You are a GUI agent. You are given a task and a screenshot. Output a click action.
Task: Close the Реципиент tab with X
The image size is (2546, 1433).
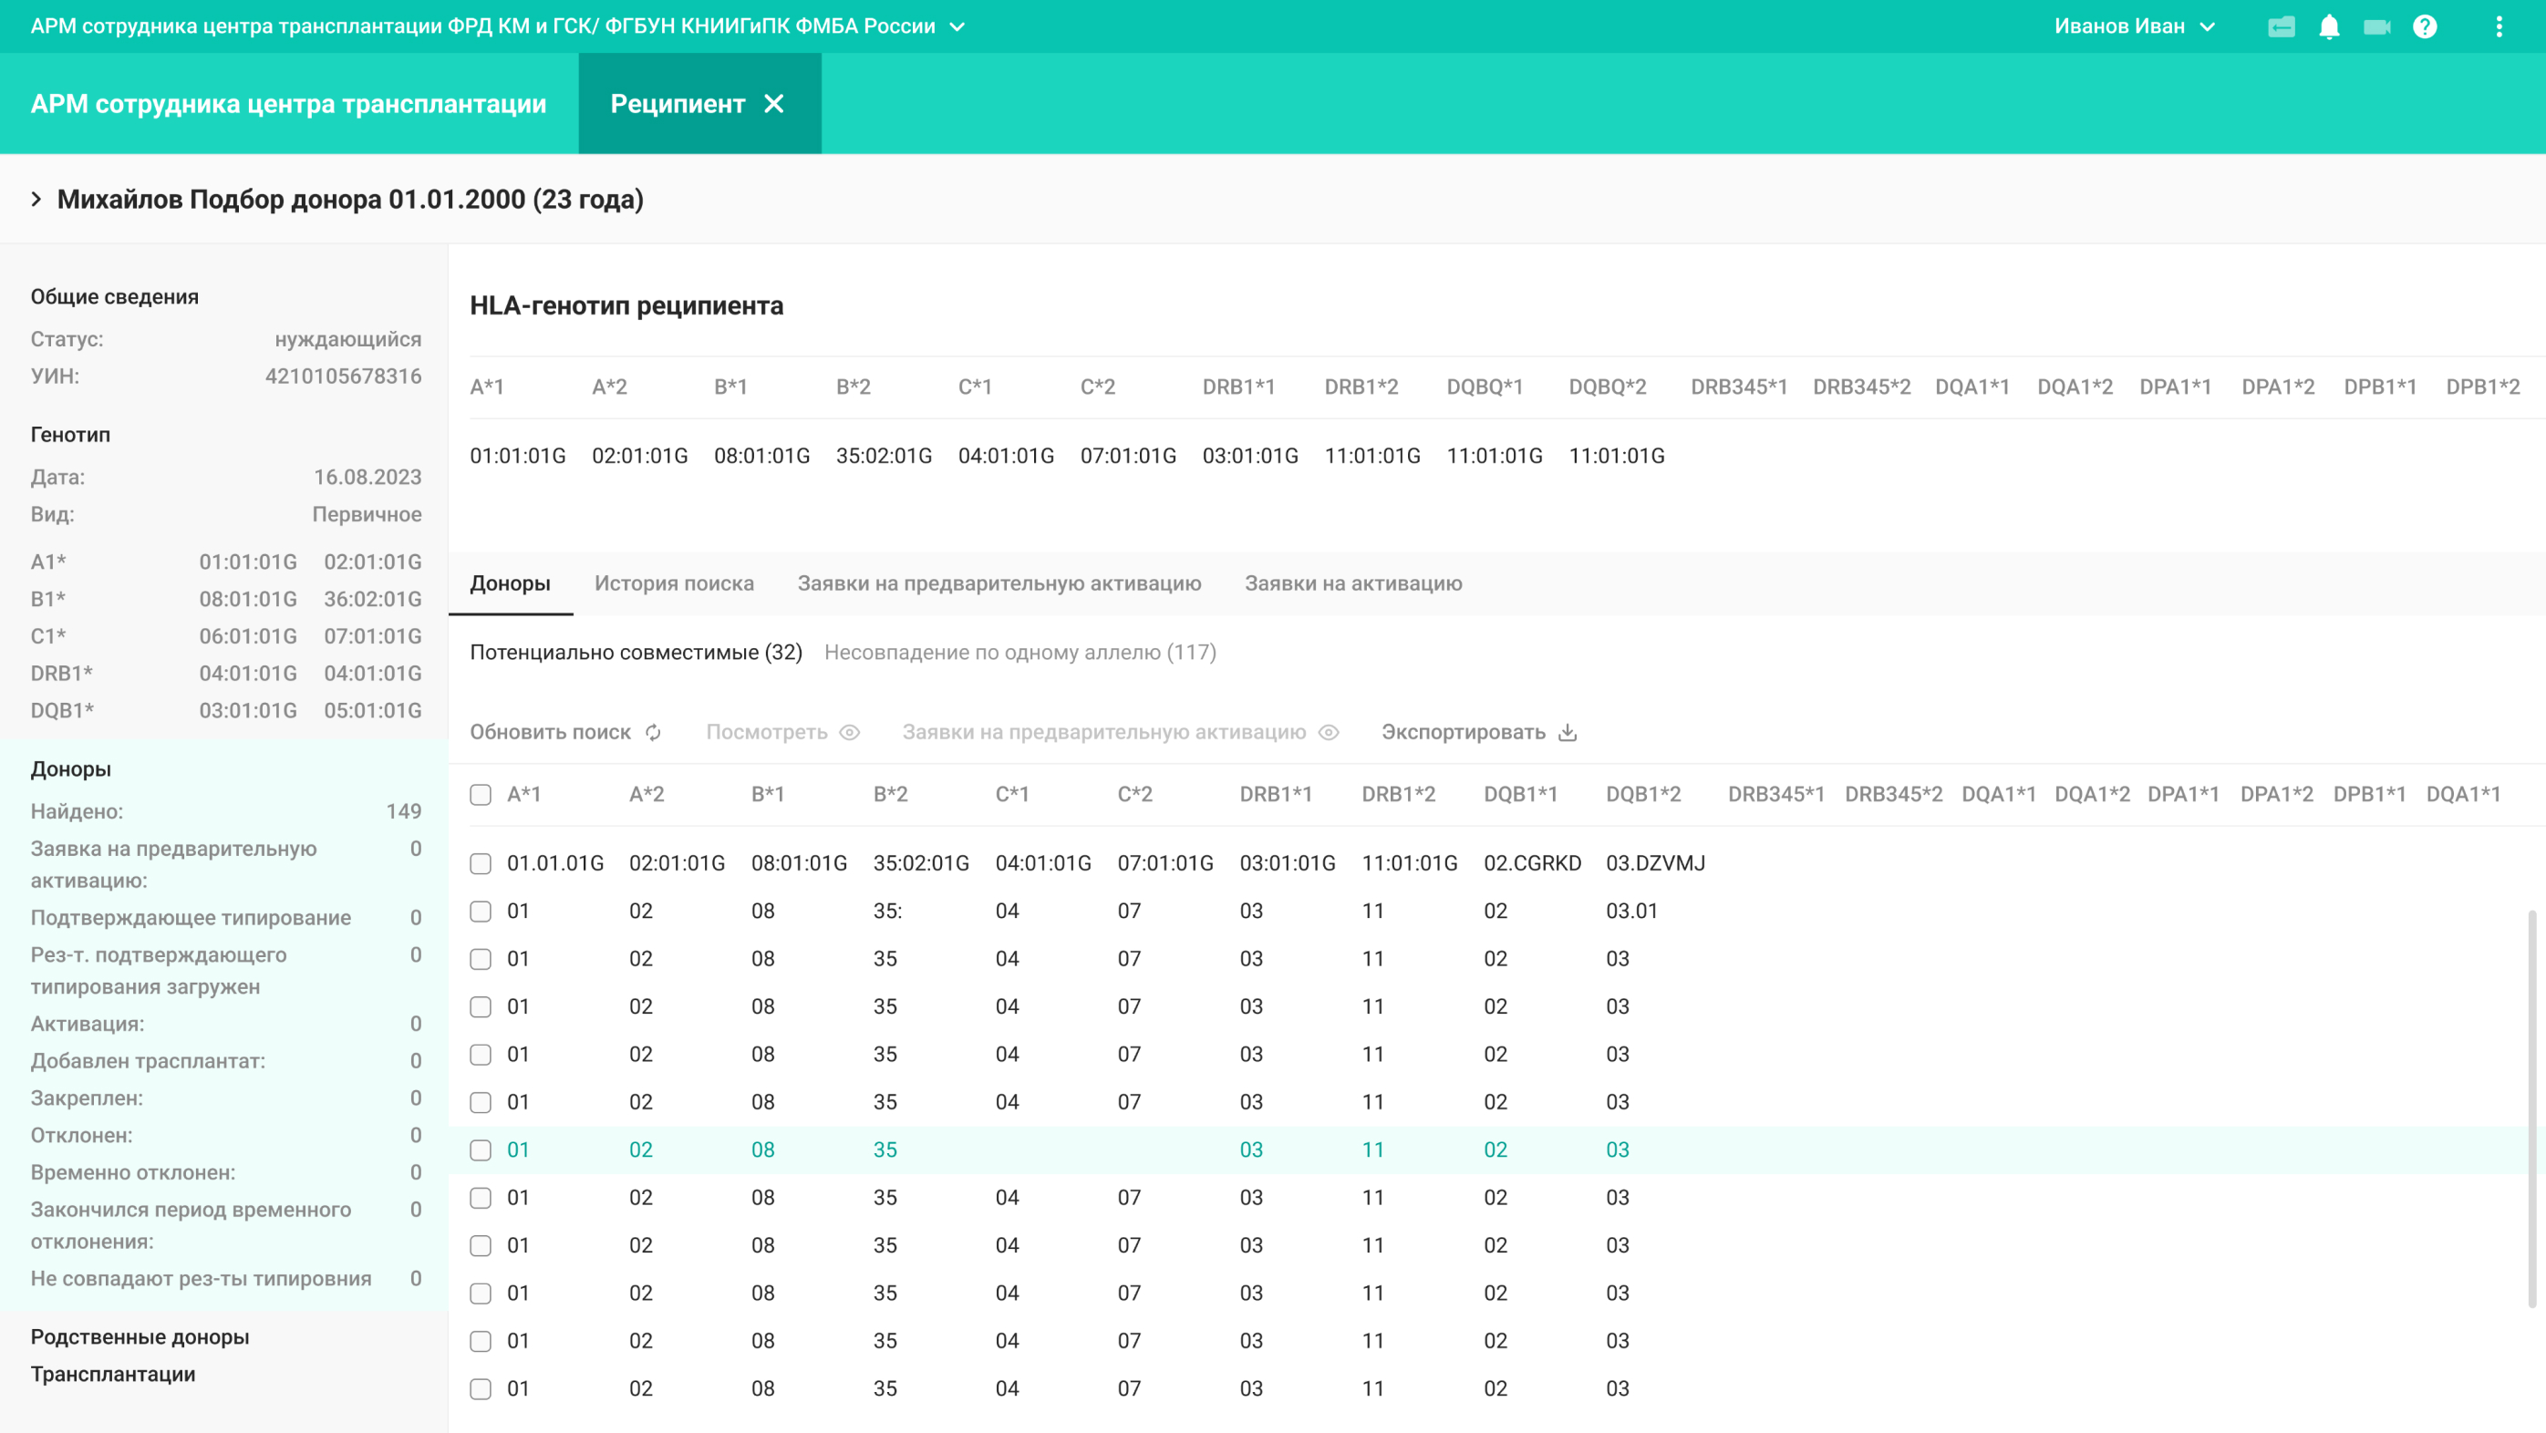click(x=774, y=104)
